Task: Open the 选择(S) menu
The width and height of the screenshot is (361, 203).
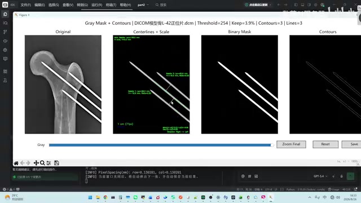Action: [x=54, y=5]
